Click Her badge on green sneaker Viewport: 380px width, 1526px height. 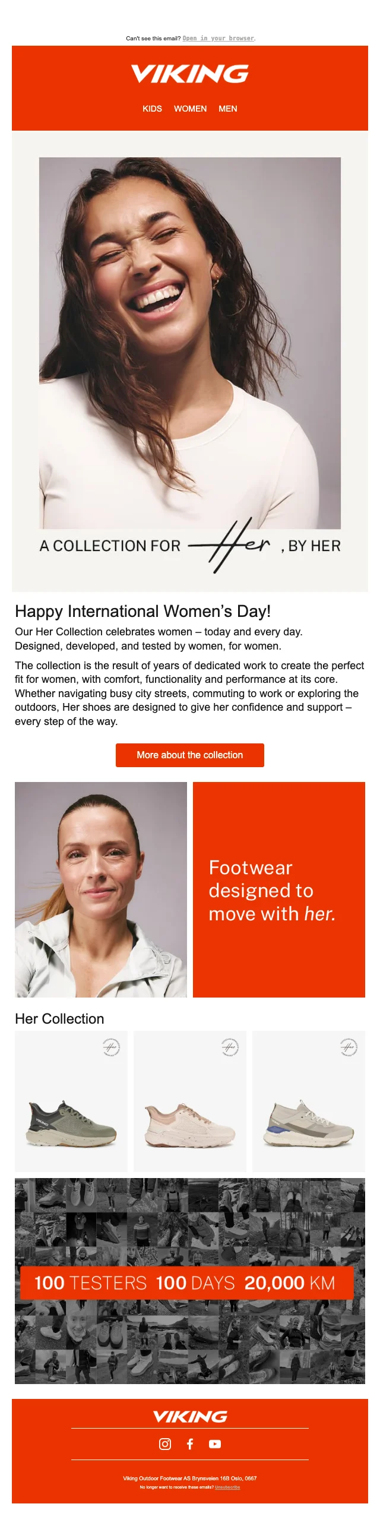(x=111, y=1047)
